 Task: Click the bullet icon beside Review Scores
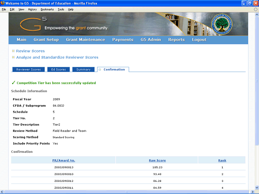click(x=13, y=51)
